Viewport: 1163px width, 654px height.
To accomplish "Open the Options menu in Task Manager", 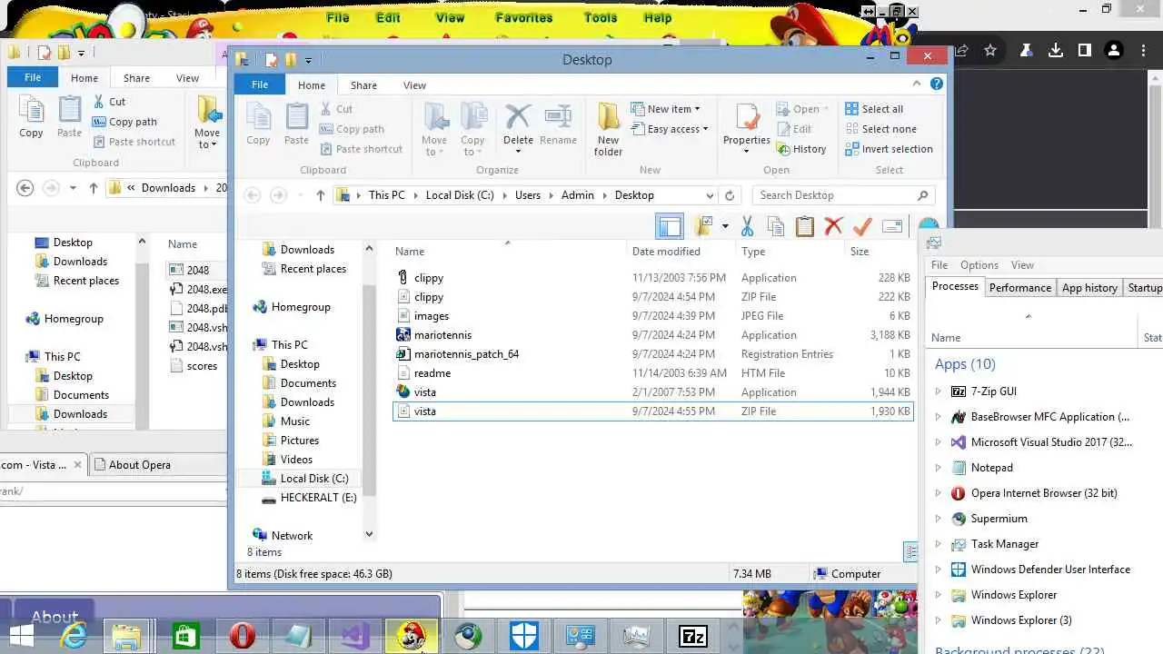I will (979, 265).
